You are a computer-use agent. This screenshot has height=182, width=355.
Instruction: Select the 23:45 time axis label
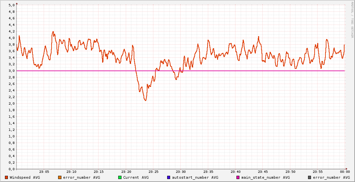point(263,172)
